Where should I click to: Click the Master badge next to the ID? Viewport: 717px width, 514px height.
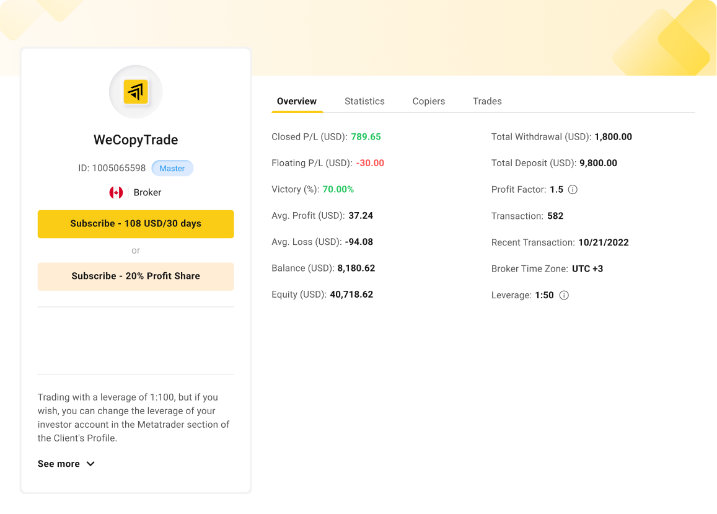(172, 168)
